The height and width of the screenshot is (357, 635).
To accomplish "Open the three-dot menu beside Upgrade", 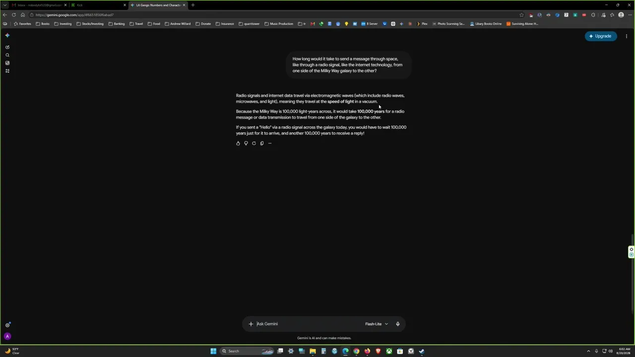I will (x=627, y=36).
